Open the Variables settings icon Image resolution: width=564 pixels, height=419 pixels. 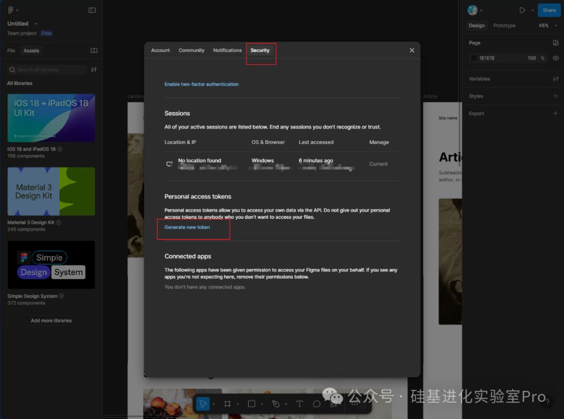[556, 79]
